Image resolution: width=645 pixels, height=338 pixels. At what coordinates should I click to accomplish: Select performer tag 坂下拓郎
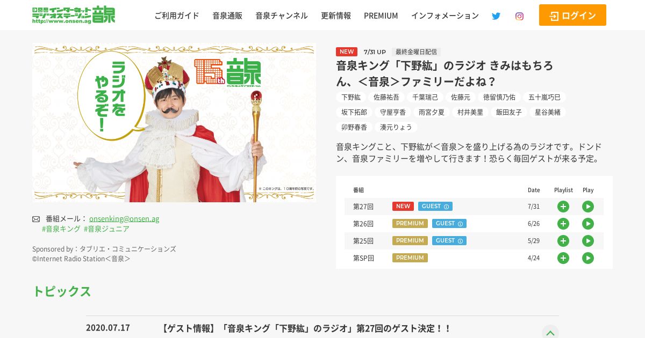(354, 112)
